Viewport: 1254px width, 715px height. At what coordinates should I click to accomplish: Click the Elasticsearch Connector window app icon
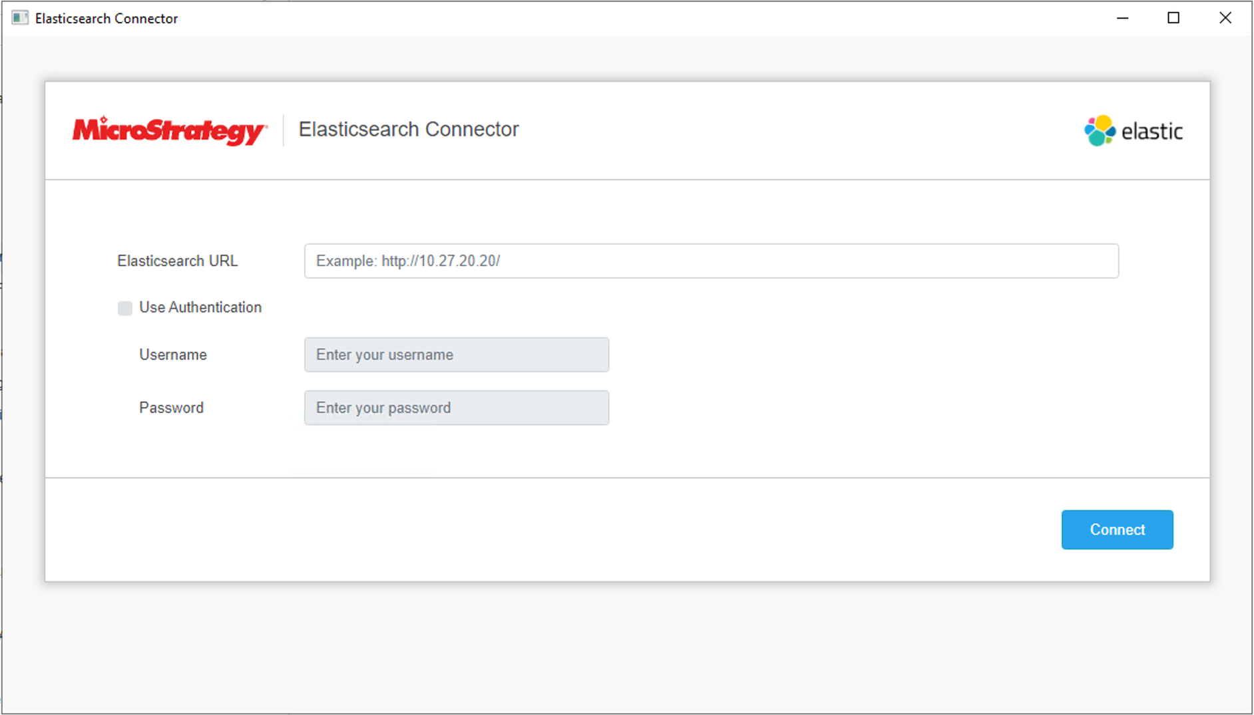(20, 18)
